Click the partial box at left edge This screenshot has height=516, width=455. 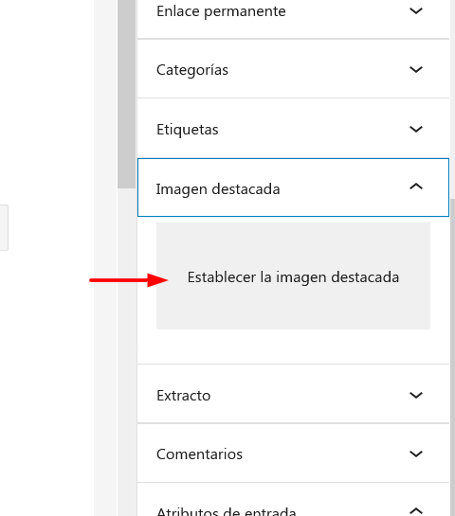(4, 228)
